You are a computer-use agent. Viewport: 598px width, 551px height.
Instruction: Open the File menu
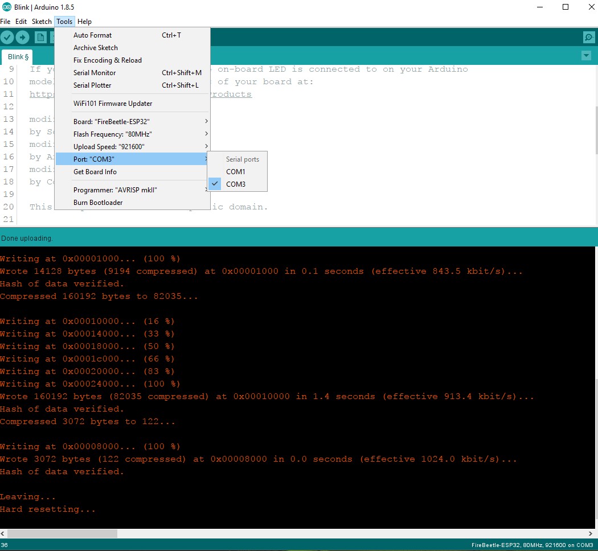point(5,22)
